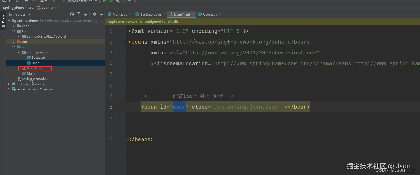The image size is (420, 175).
Task: Place cursor in xml version declaration line
Action: pyautogui.click(x=189, y=31)
